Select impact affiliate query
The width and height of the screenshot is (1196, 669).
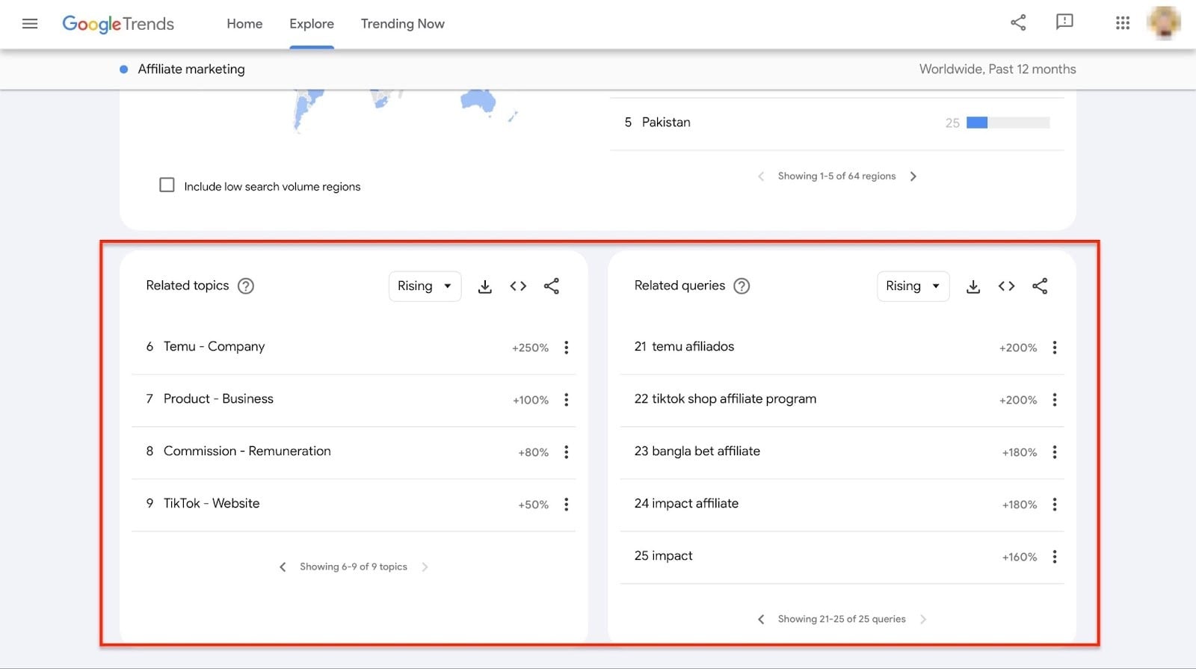point(695,504)
